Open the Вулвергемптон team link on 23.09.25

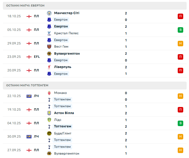pyautogui.click(x=67, y=54)
